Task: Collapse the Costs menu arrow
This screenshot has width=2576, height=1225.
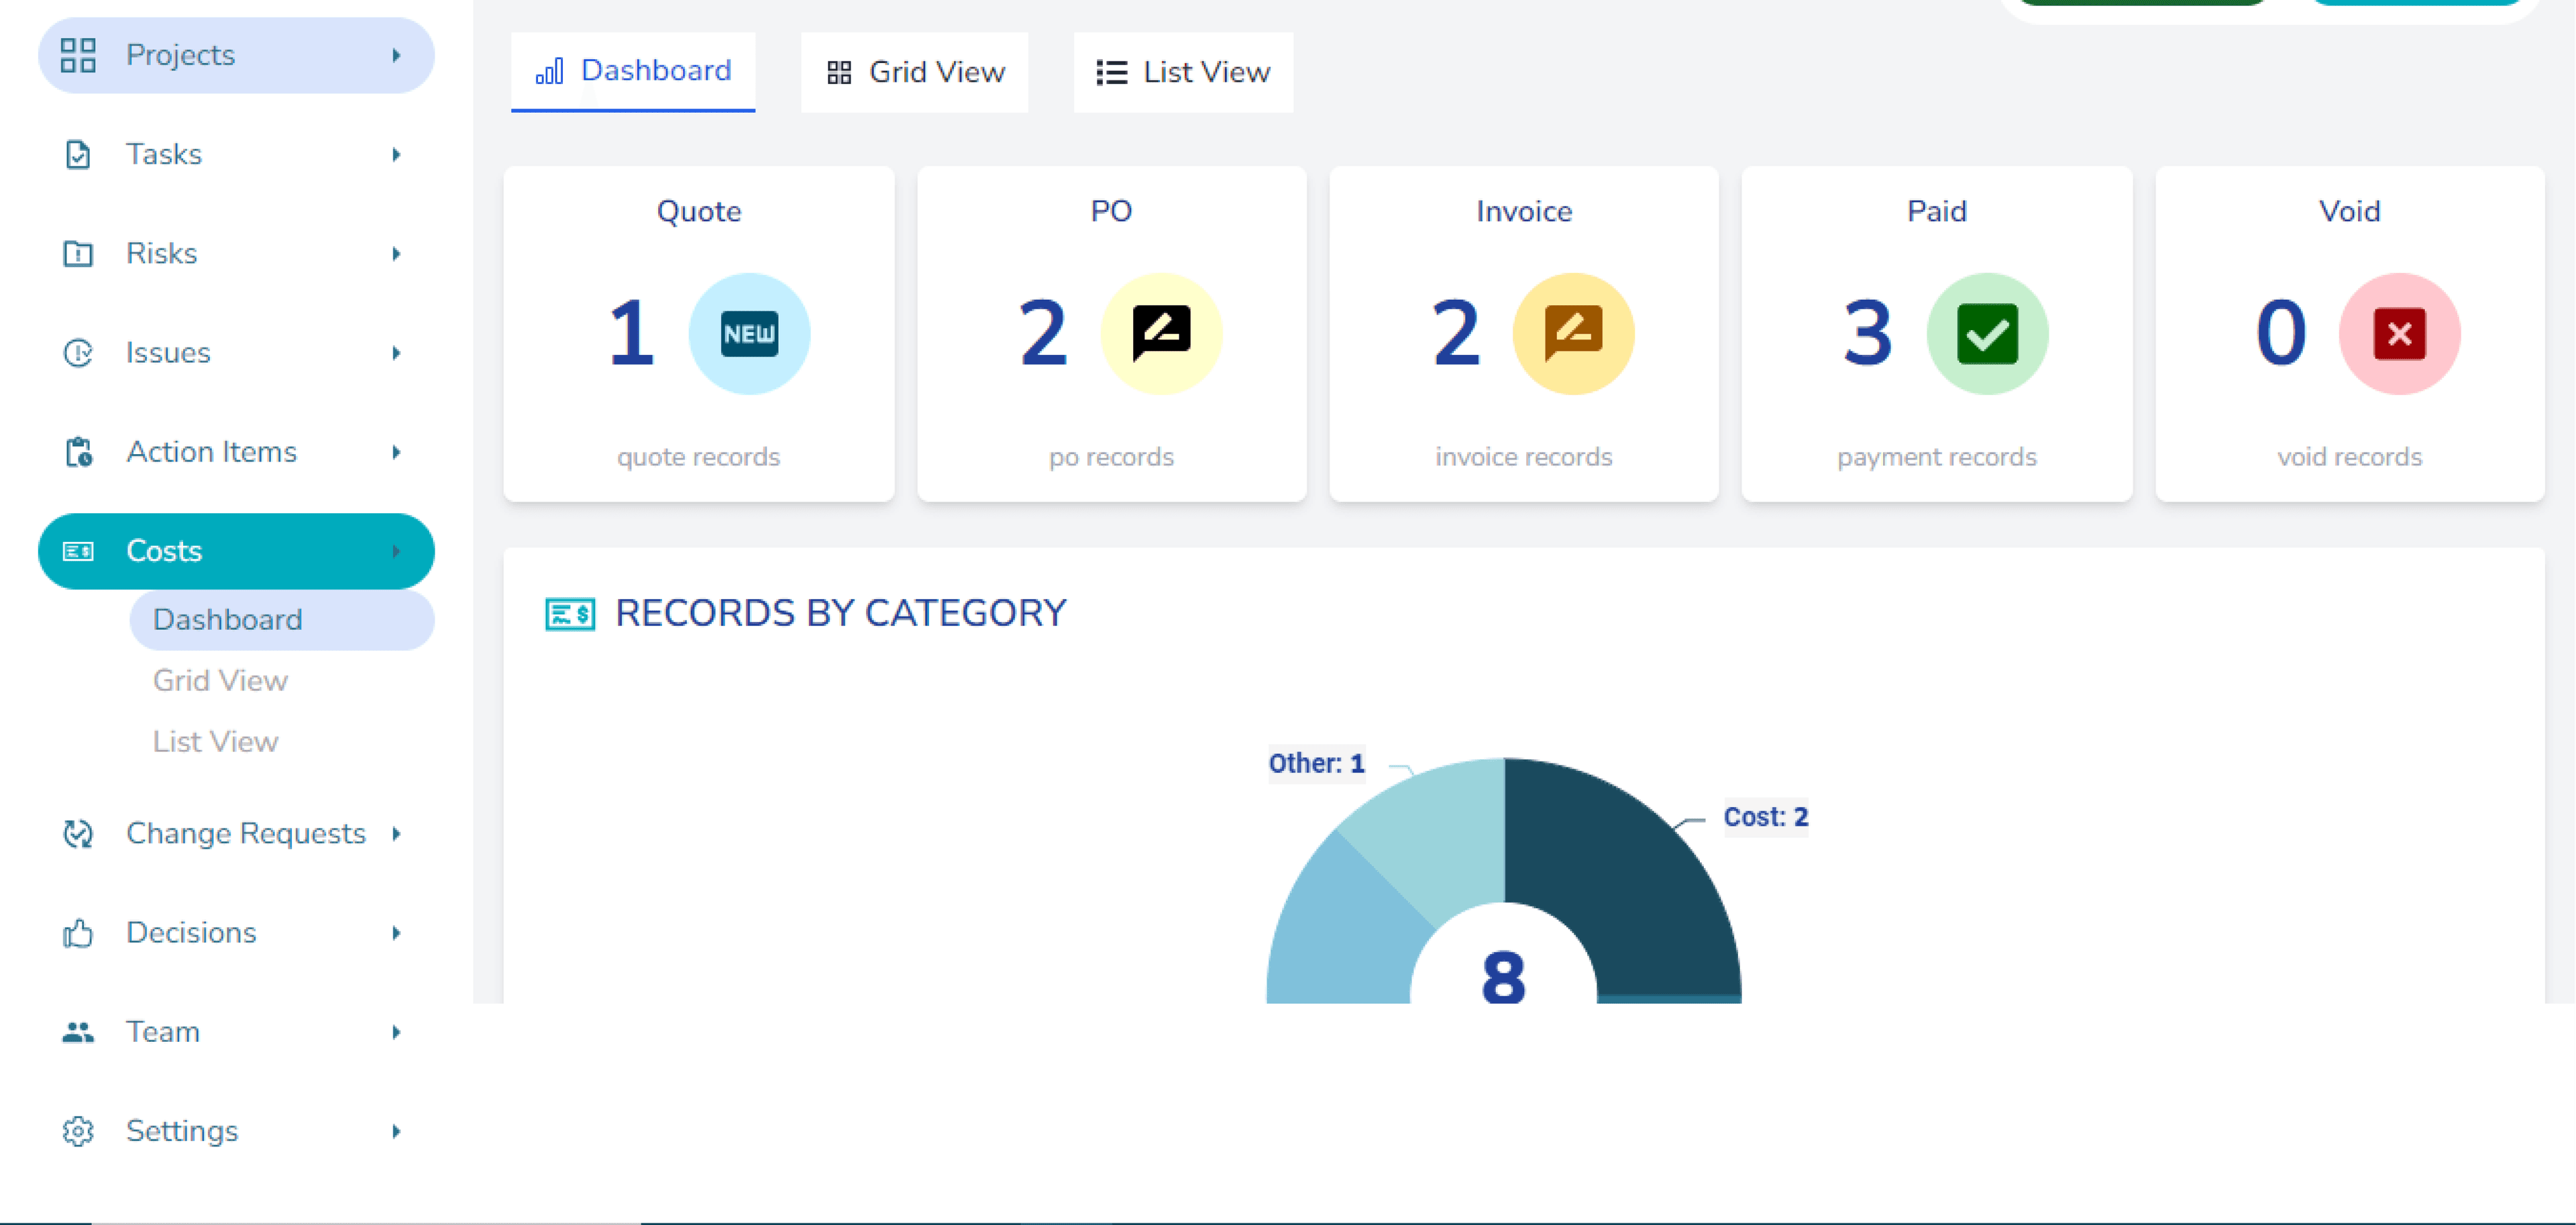Action: tap(397, 551)
